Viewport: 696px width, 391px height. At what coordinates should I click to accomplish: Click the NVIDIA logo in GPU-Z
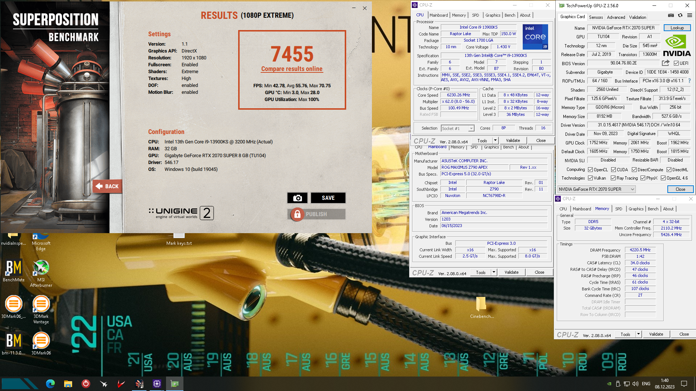(677, 46)
